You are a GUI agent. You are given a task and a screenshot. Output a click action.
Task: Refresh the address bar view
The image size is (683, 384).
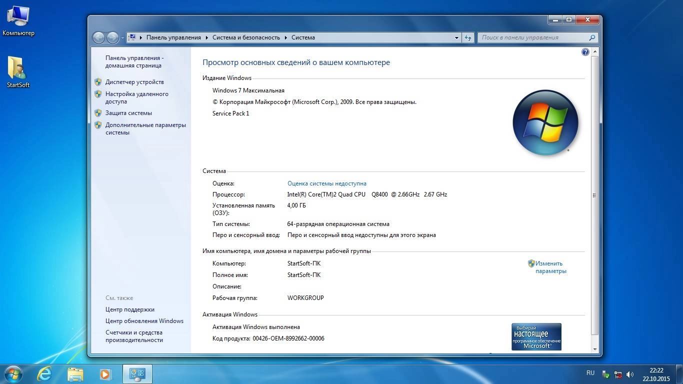[x=468, y=37]
